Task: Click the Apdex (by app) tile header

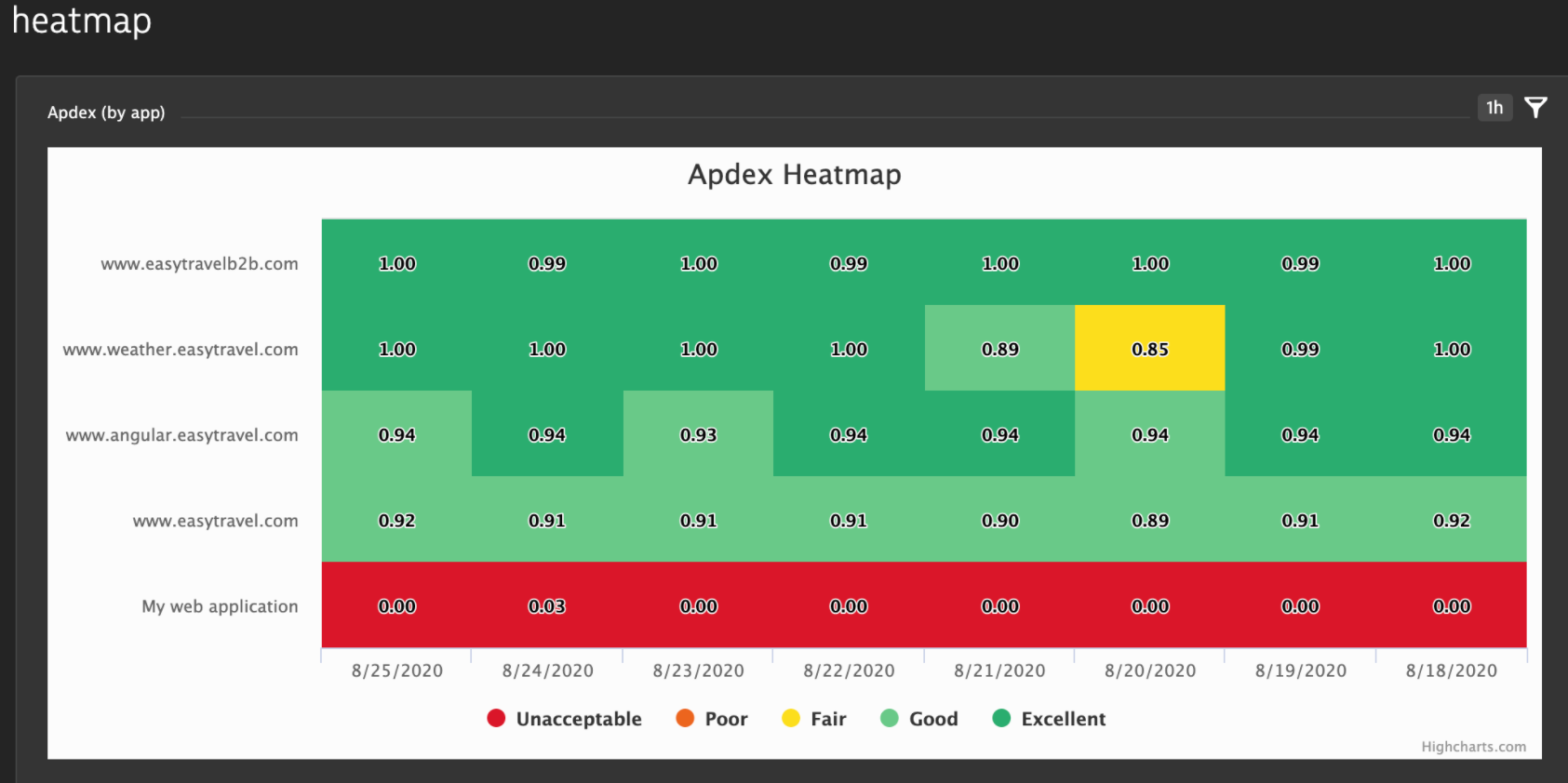Action: click(x=106, y=113)
